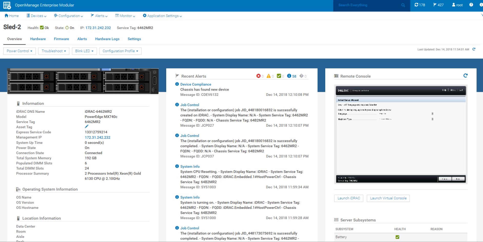Viewport: 483px width, 242px height.
Task: Click the Battery health status checkmark
Action: tap(397, 237)
